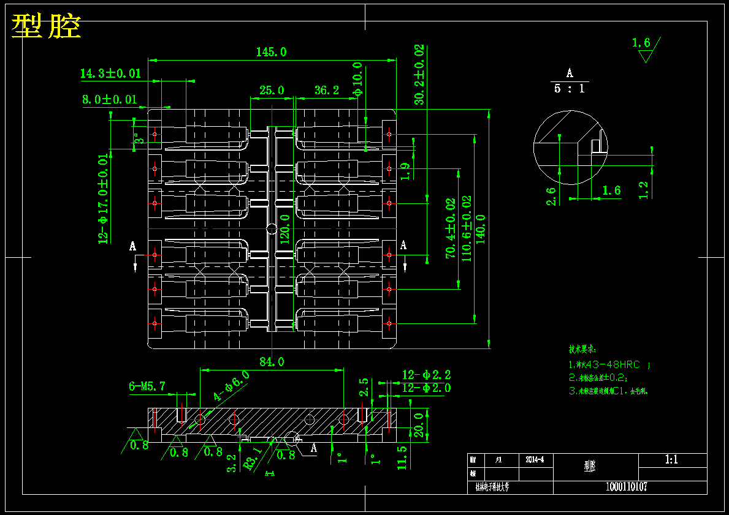The height and width of the screenshot is (515, 729).
Task: Click the '36.2' dimension value
Action: point(327,90)
